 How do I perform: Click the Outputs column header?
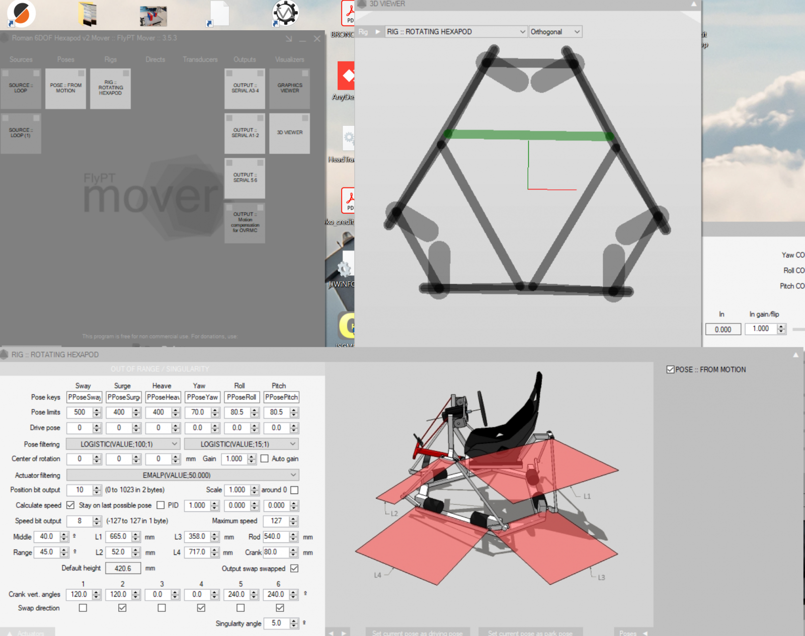coord(245,59)
